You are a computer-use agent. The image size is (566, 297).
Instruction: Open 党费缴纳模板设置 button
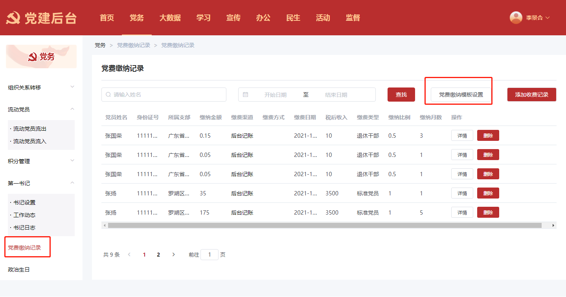(x=461, y=95)
